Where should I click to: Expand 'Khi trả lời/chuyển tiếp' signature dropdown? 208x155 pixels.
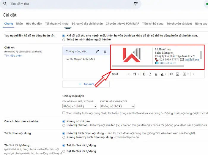coord(117,106)
